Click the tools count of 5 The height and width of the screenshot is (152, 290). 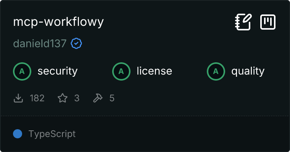[112, 98]
